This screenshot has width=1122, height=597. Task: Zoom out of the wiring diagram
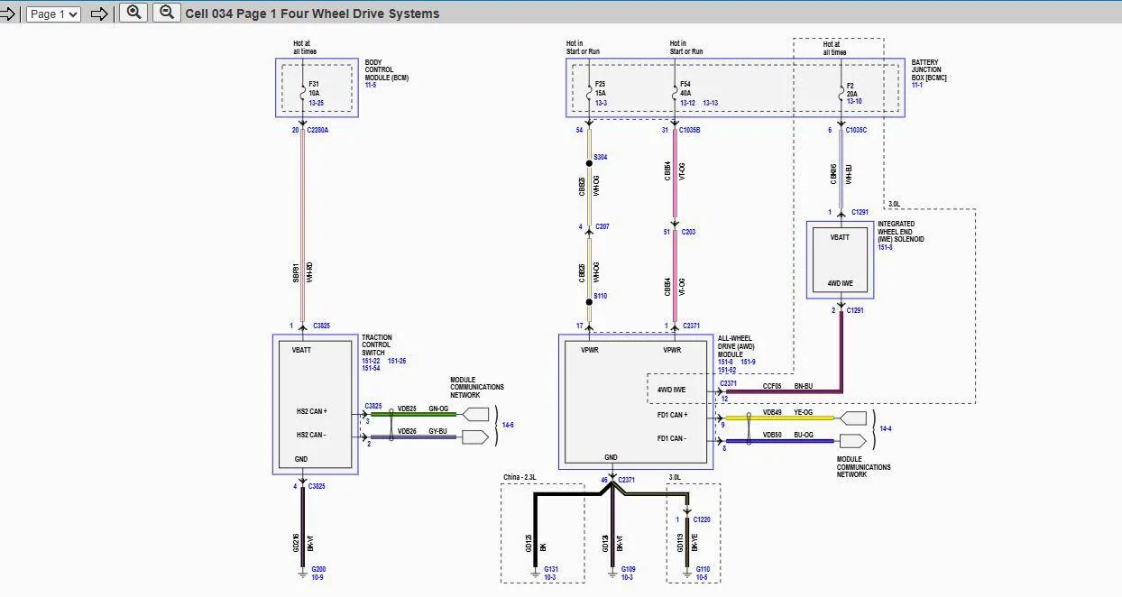point(166,13)
